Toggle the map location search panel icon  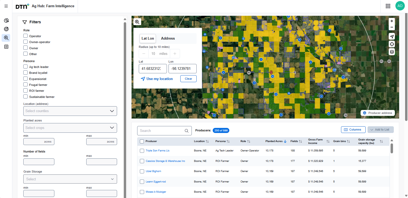[137, 22]
